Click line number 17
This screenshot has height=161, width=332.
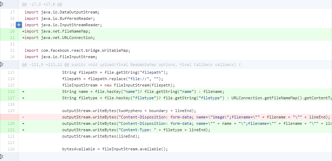12,12
